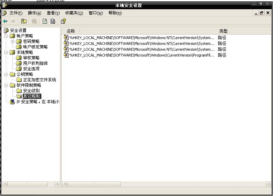Open the 收藏夹(O) menu

[x=74, y=13]
